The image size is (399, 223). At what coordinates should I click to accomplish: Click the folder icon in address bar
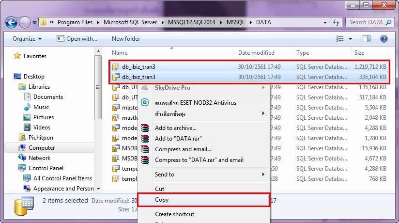(x=43, y=22)
